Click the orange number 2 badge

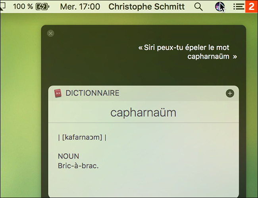(x=251, y=6)
